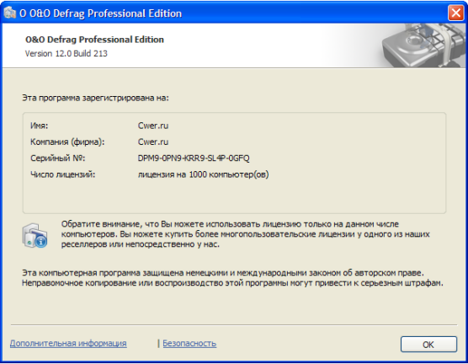Screen dimensions: 468x364
Task: Click the Version 12.0 Build 213 text
Action: [66, 53]
